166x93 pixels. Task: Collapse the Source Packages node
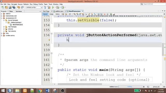(x=4, y=20)
